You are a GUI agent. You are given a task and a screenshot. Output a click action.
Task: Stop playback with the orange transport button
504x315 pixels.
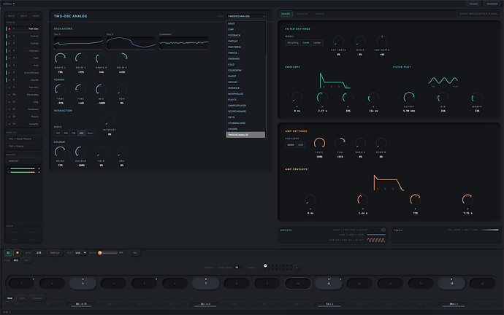click(x=18, y=253)
